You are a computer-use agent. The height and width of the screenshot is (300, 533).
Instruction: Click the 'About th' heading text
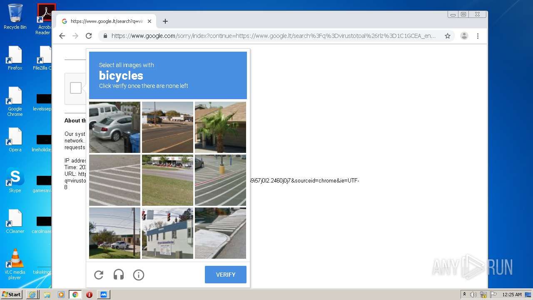click(x=75, y=120)
